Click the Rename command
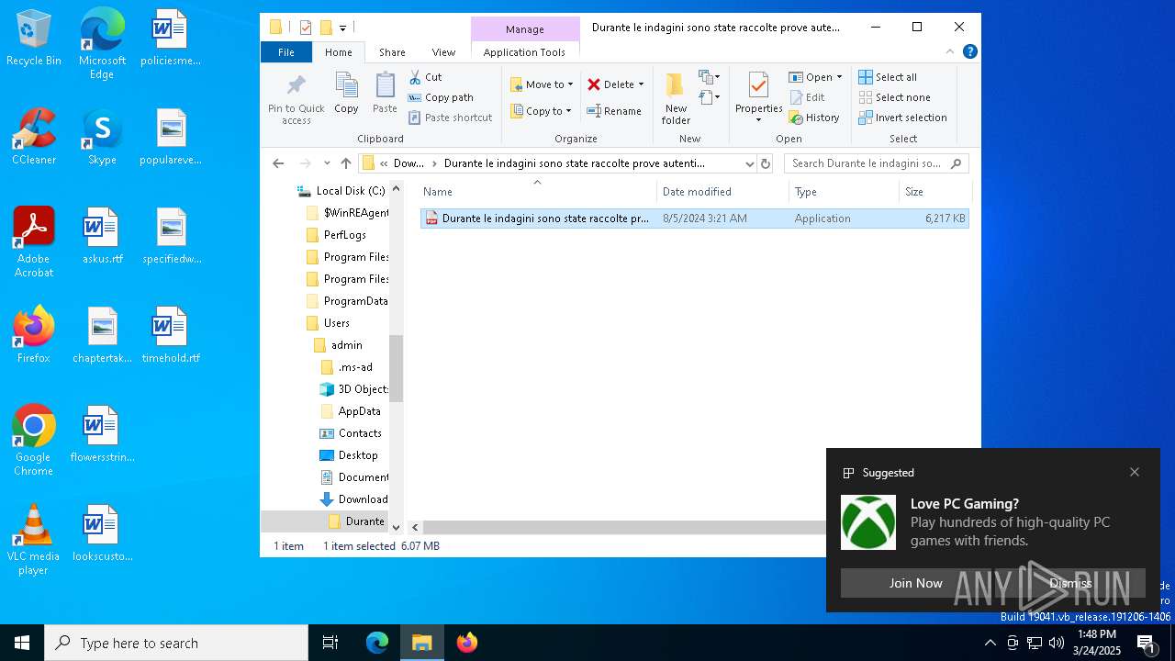 point(614,111)
